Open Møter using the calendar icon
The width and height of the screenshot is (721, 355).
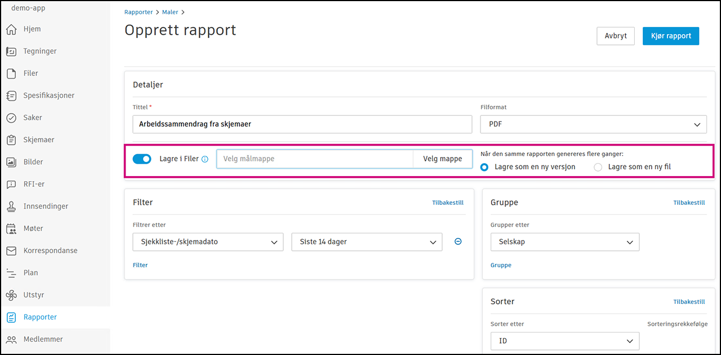coord(11,228)
